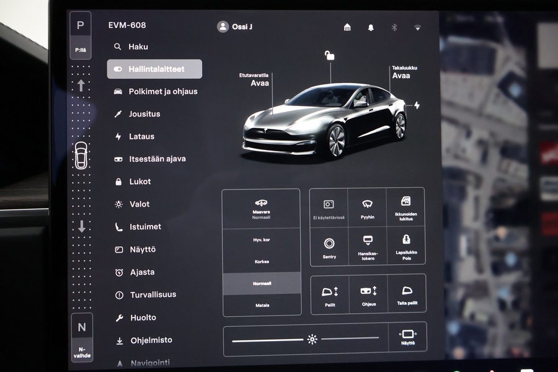Image resolution: width=558 pixels, height=372 pixels.
Task: Tap the down arrow on drive strip
Action: pyautogui.click(x=81, y=226)
